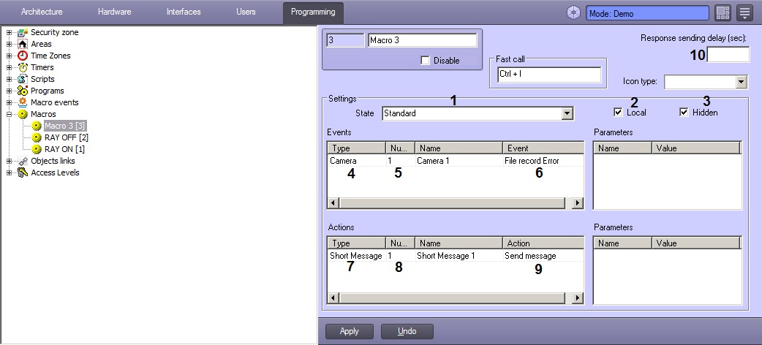This screenshot has width=762, height=345.
Task: Click the Events horizontal scrollbar right arrow
Action: pos(577,203)
